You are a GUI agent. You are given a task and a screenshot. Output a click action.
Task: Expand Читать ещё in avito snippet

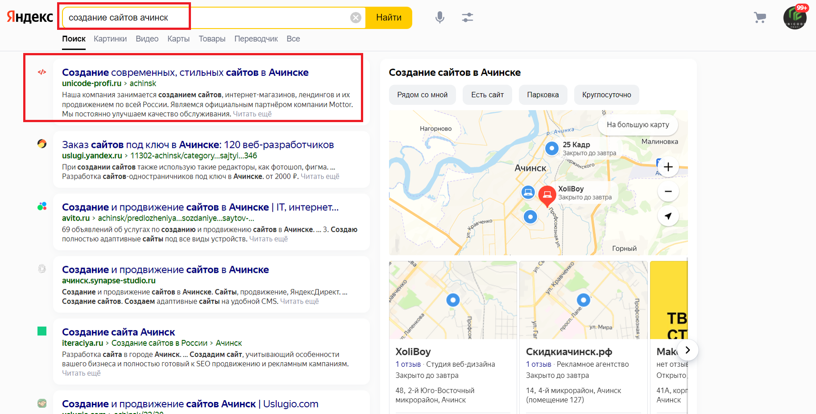coord(269,239)
